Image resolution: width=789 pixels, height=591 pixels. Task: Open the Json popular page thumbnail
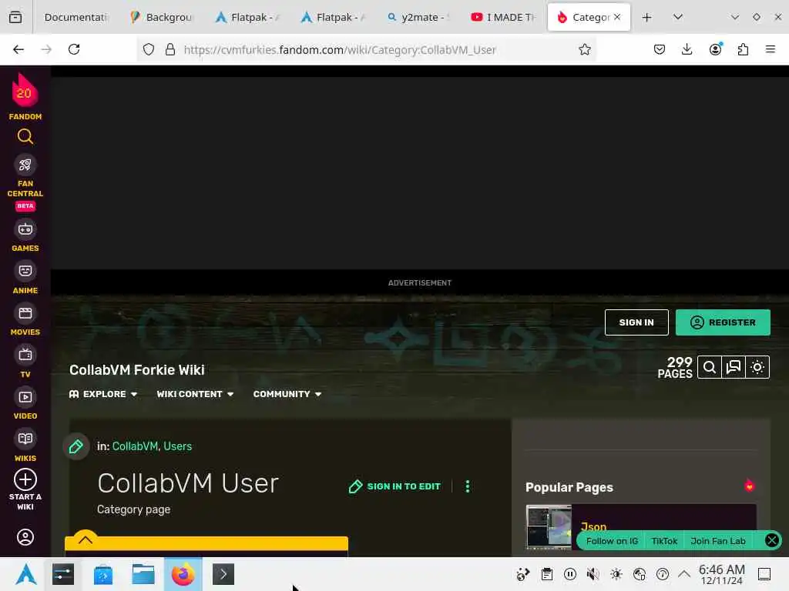549,527
